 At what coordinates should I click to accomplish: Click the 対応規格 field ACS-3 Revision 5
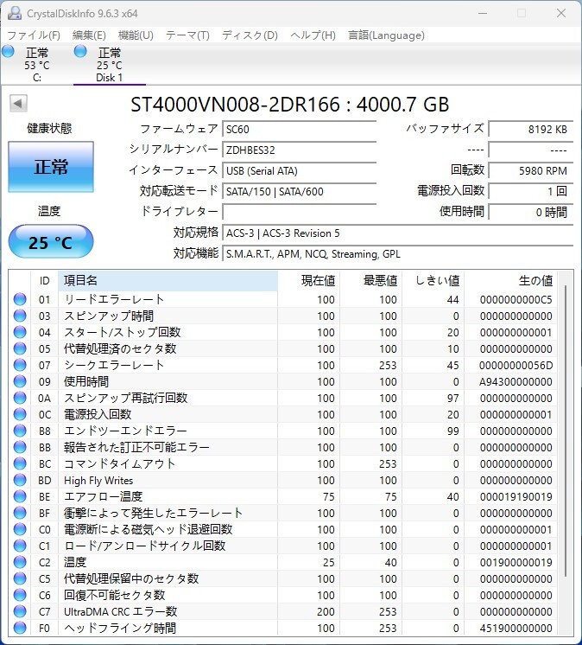(397, 233)
